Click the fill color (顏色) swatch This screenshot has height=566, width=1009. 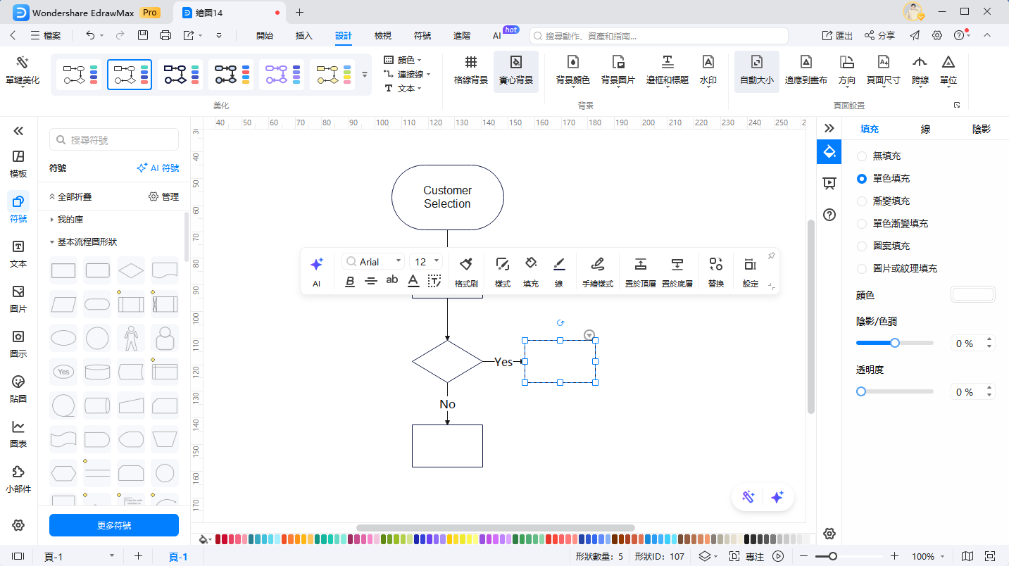(x=972, y=295)
